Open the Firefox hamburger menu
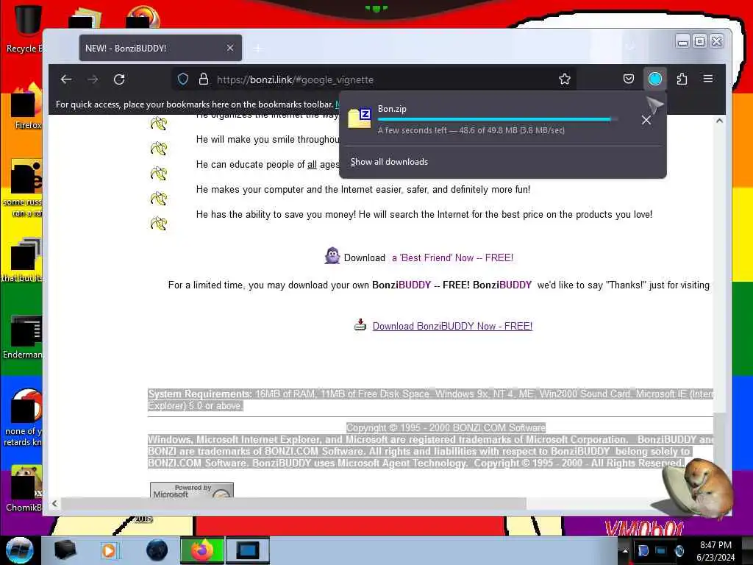The image size is (753, 565). (708, 79)
